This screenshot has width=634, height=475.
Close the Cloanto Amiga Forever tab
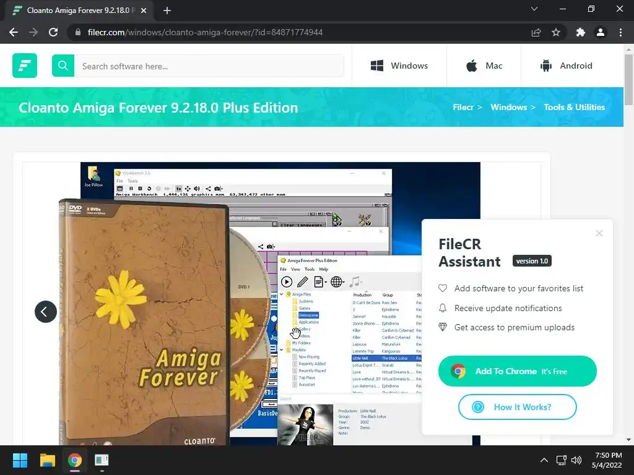pyautogui.click(x=144, y=11)
